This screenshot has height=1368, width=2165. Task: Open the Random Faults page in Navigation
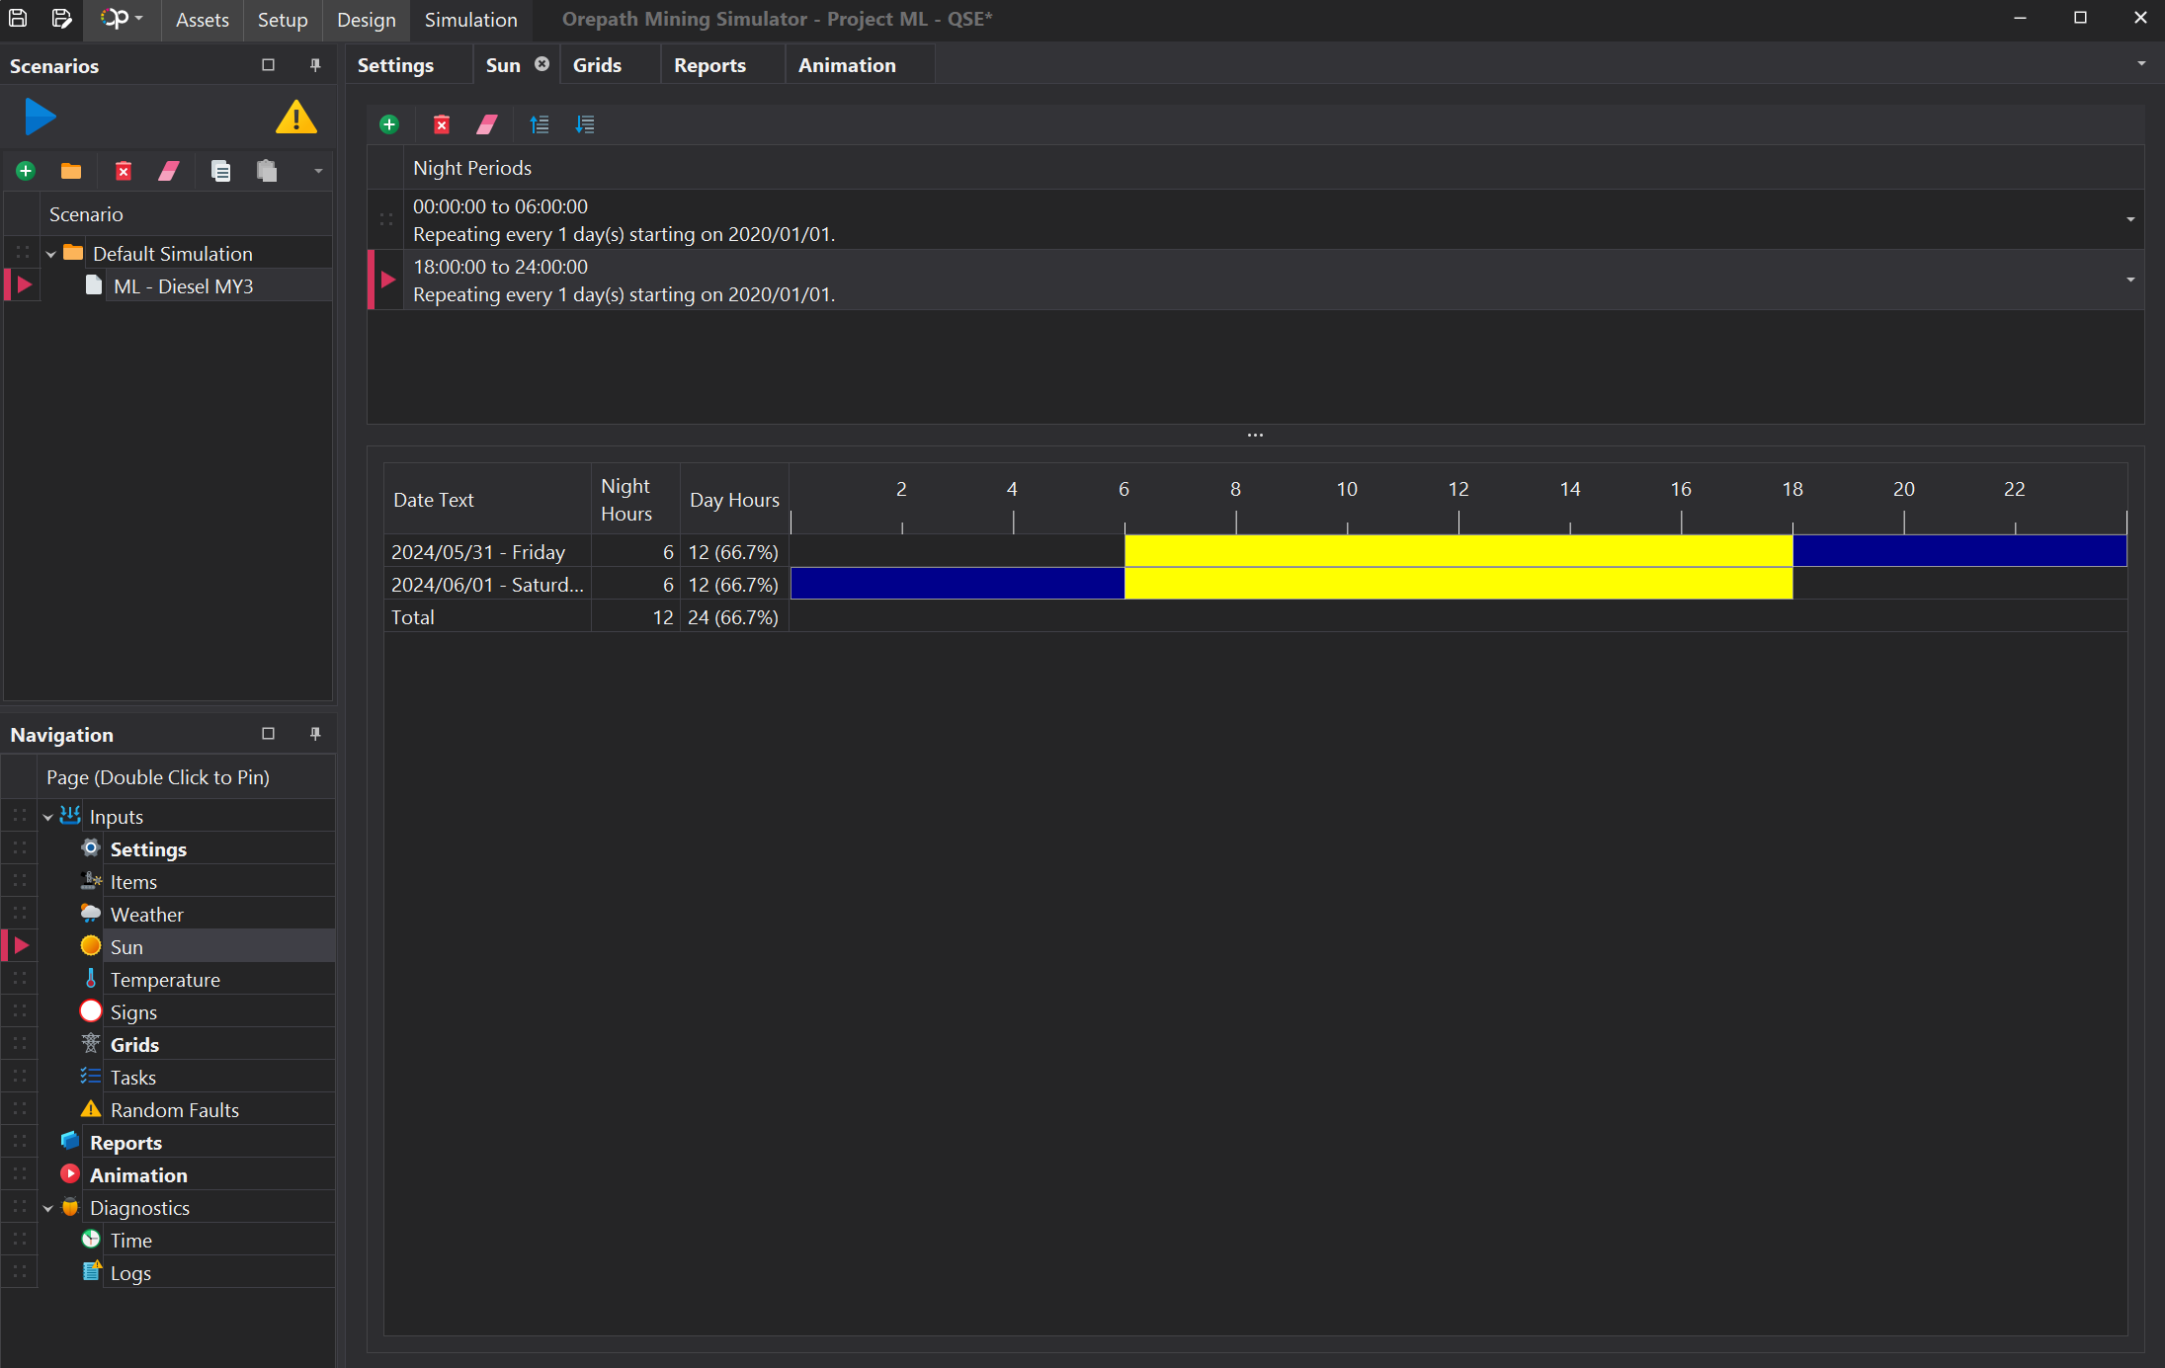click(x=174, y=1110)
